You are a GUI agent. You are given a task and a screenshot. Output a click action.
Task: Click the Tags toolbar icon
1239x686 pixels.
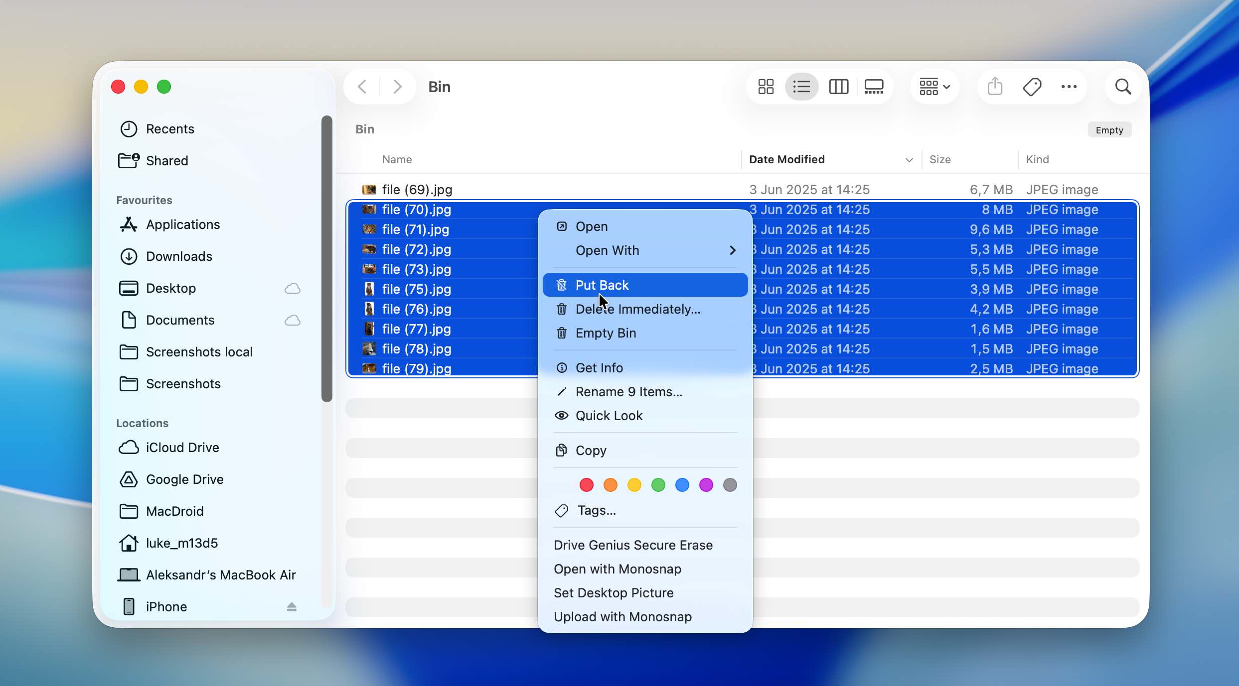[x=1031, y=86]
